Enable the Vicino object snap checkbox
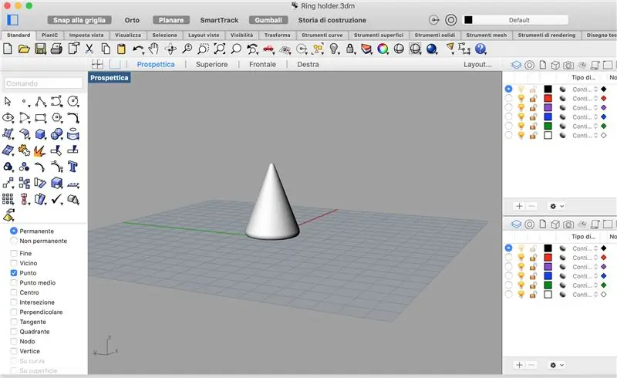The width and height of the screenshot is (617, 378). point(14,263)
